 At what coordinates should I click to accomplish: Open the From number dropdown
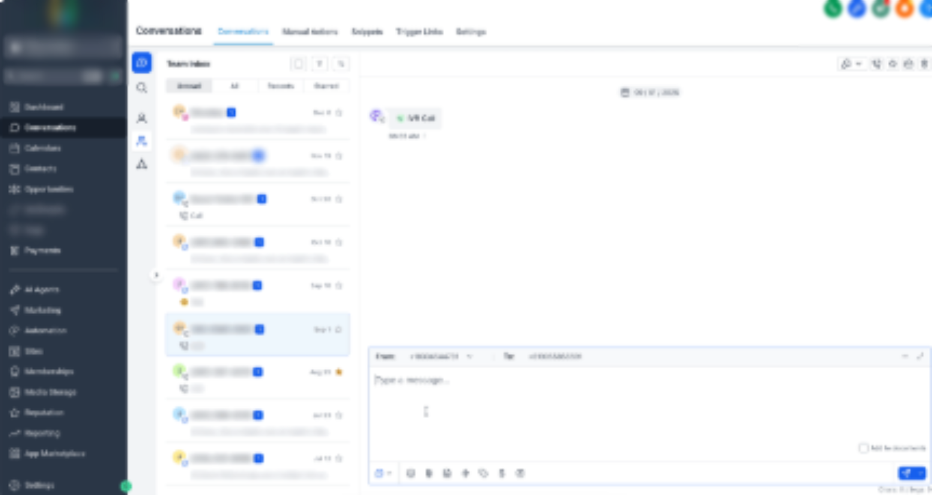[x=441, y=356]
